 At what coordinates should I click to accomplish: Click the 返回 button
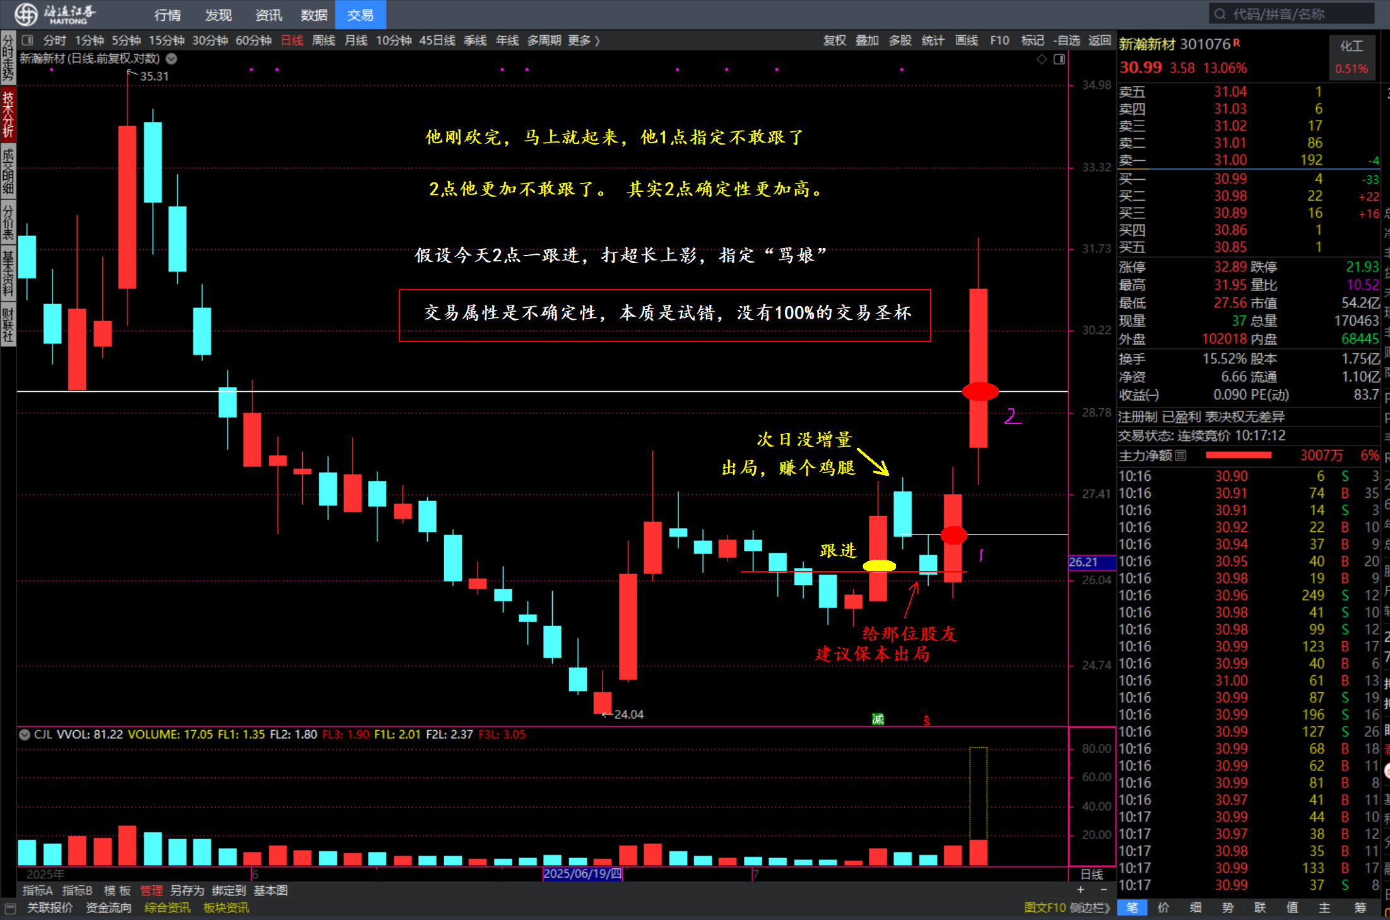point(1100,40)
